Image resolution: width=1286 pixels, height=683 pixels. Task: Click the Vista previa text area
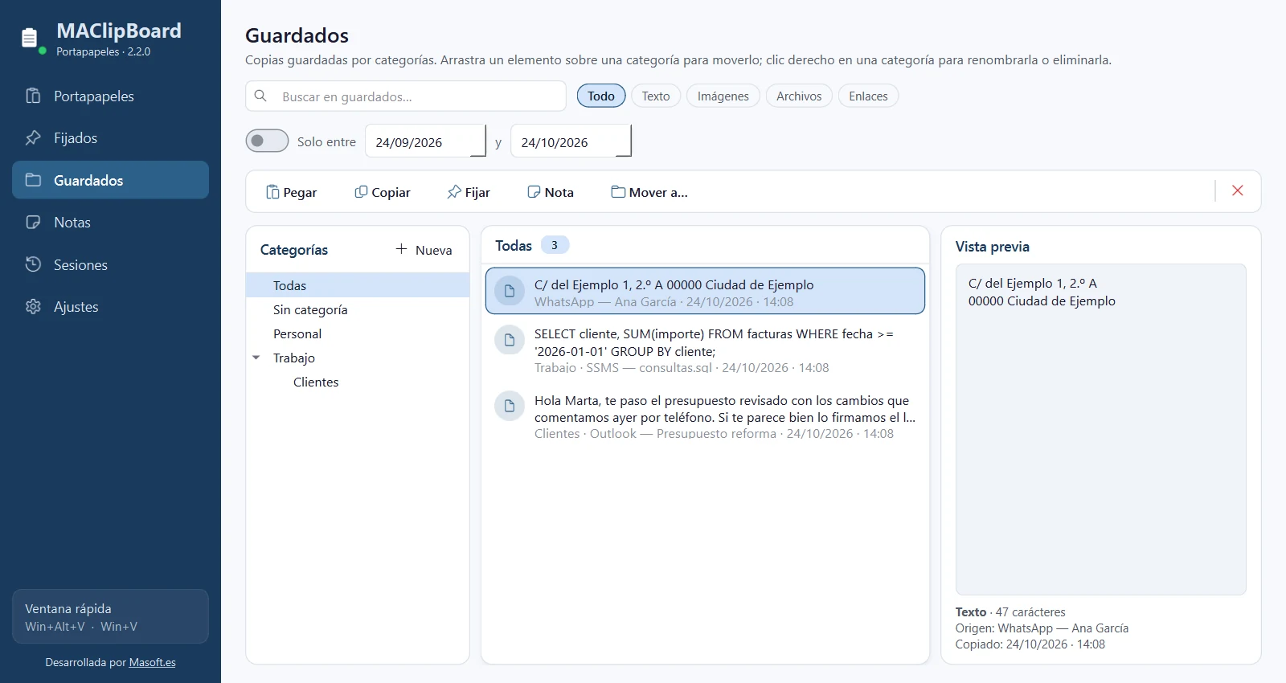1101,430
